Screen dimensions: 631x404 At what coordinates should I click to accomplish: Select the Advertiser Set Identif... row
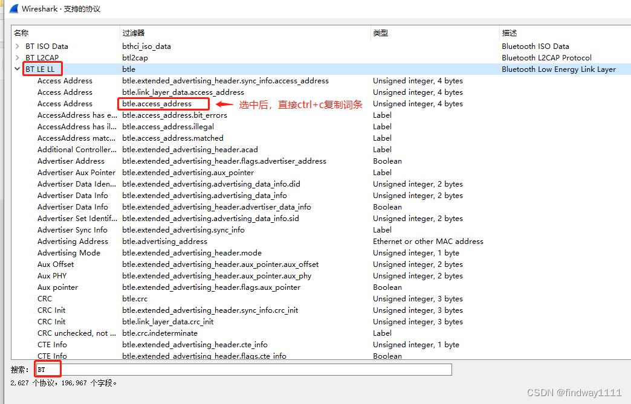(x=321, y=218)
